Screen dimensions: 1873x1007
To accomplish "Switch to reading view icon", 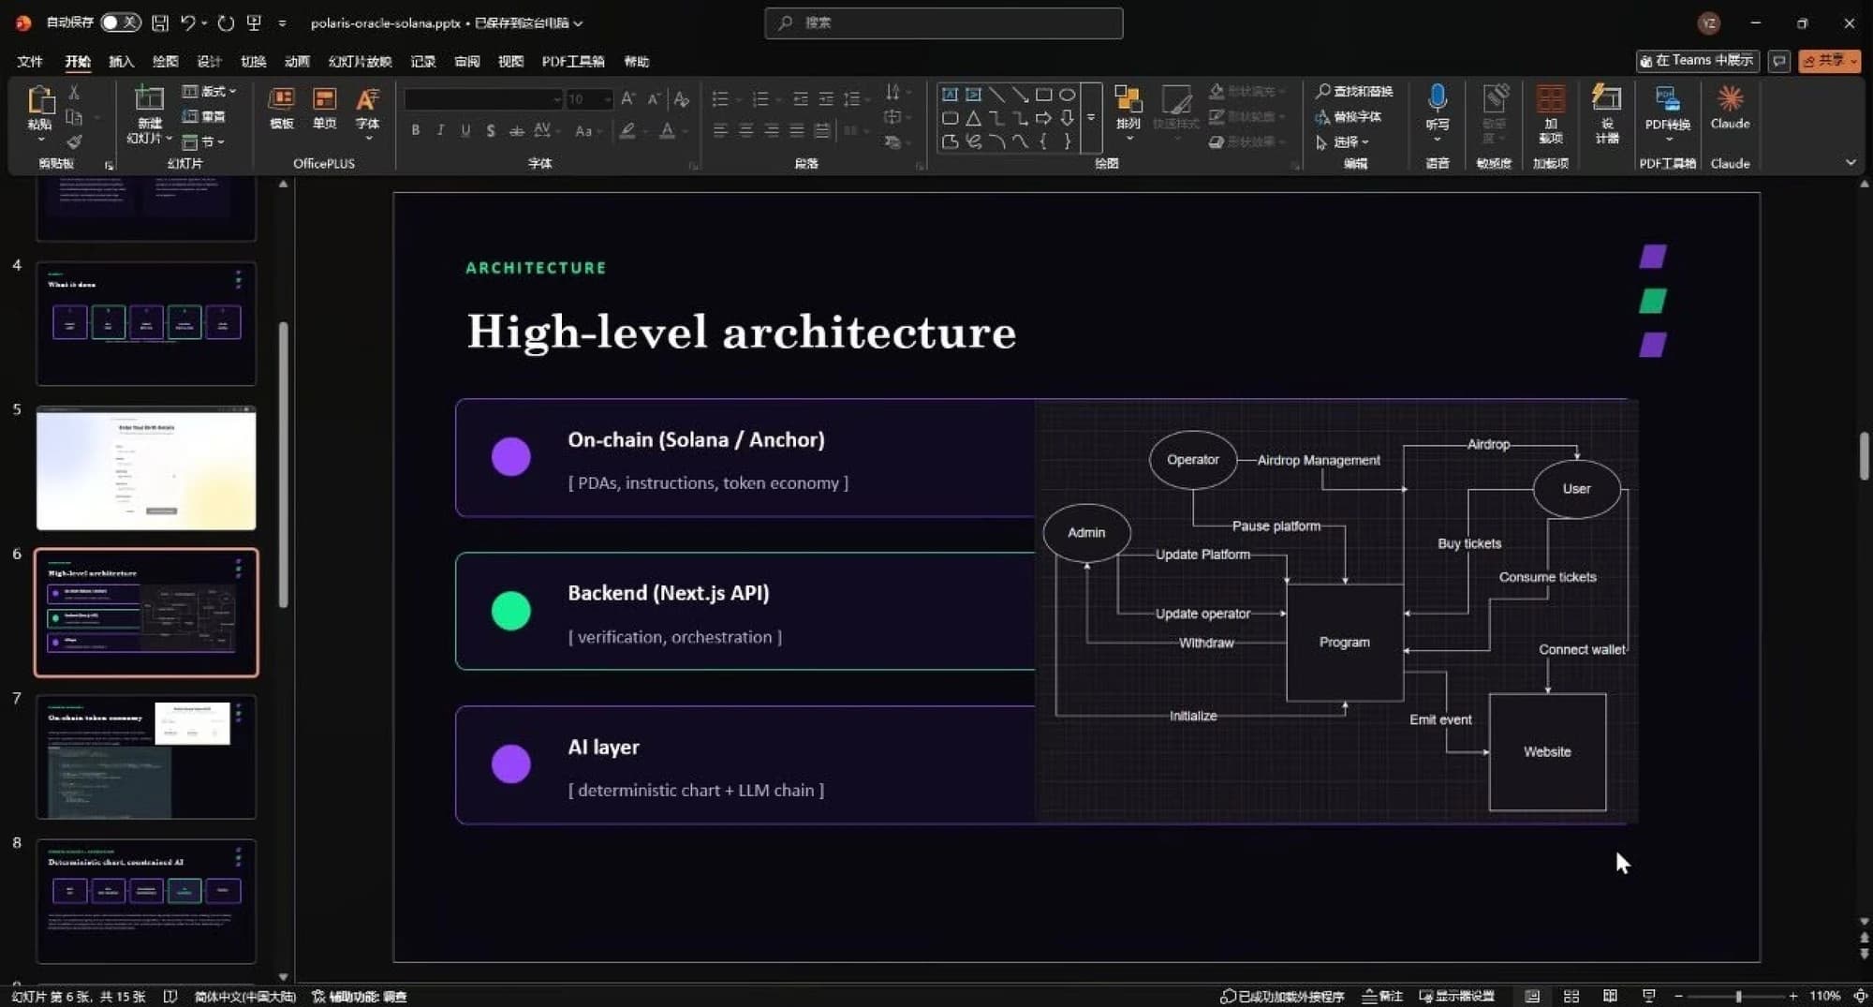I will coord(1610,996).
